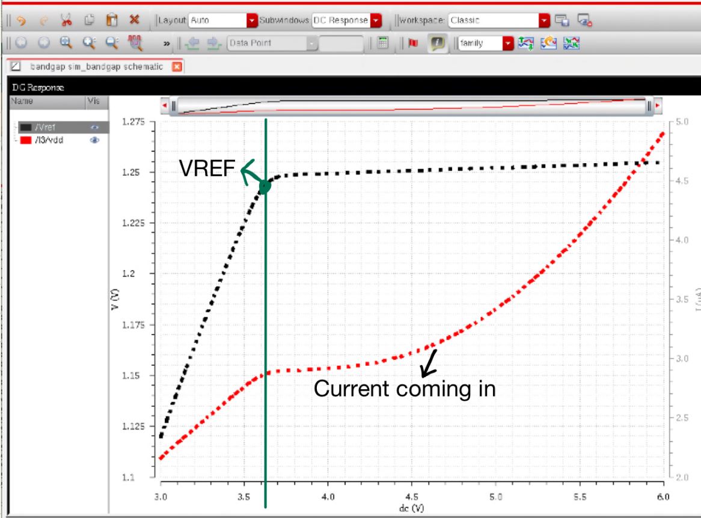Image resolution: width=701 pixels, height=518 pixels.
Task: Click the Redo arrow icon
Action: (43, 20)
